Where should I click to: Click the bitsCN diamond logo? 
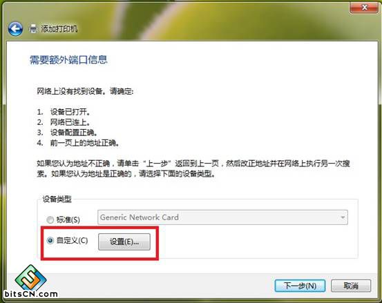click(x=30, y=277)
